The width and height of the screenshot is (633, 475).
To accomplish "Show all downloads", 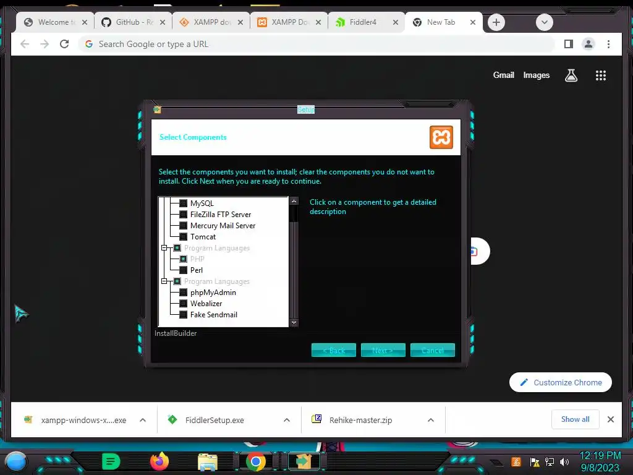I will (575, 419).
